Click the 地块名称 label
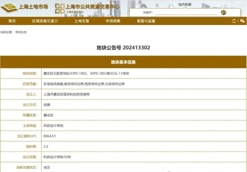Viewport: 247px width, 172px height. click(30, 73)
